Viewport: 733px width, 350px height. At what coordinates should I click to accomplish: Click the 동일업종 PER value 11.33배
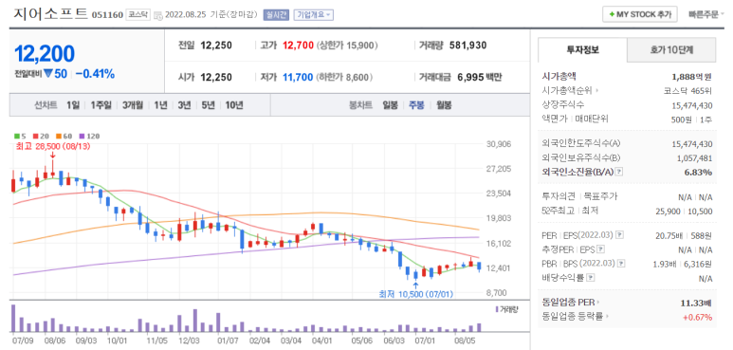pyautogui.click(x=697, y=303)
